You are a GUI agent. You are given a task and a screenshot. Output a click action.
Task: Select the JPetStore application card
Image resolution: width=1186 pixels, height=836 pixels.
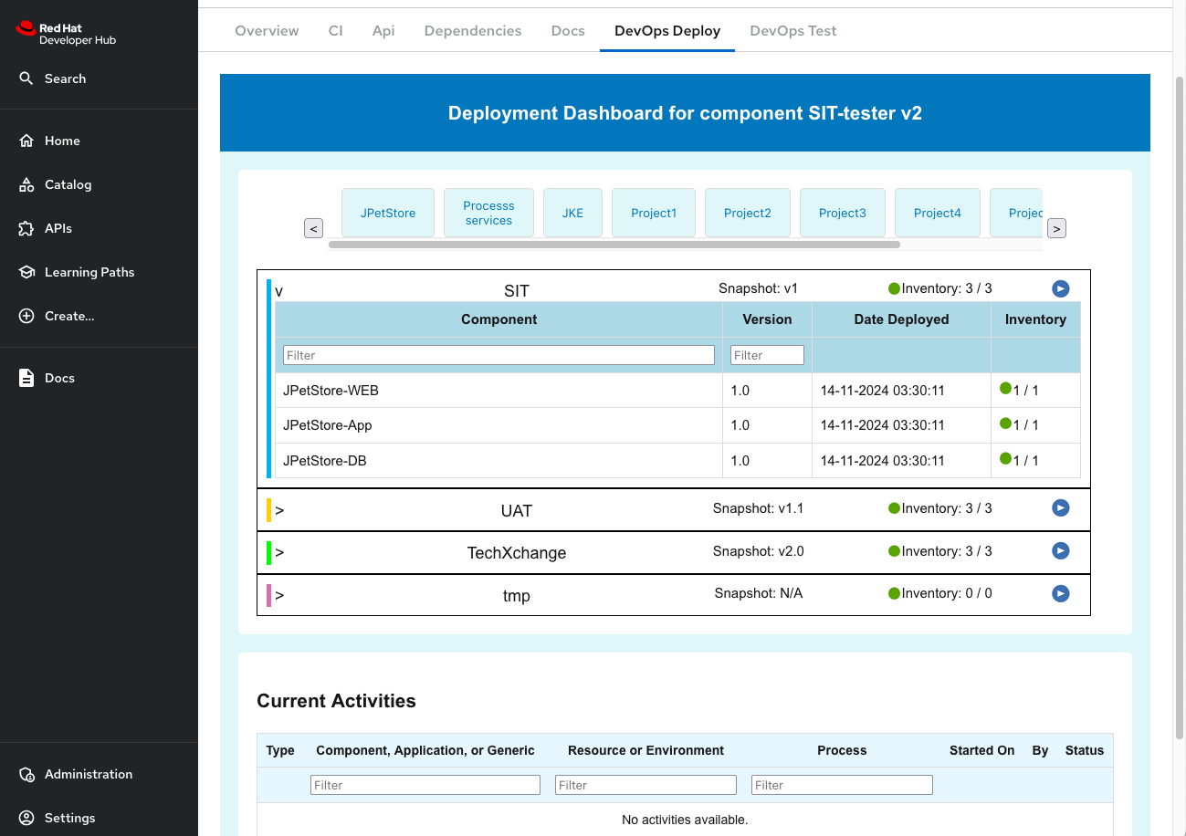click(388, 213)
